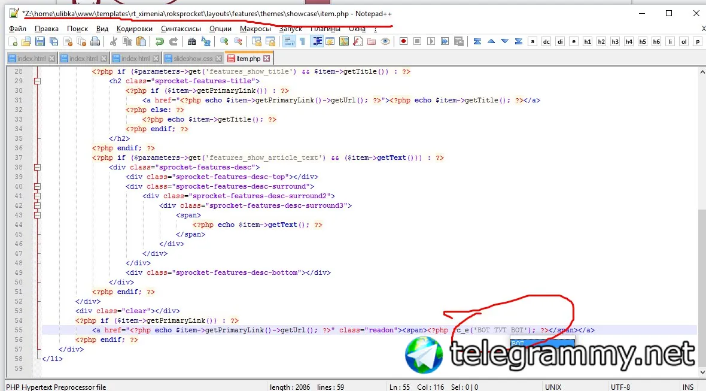Zoom in with the magnifier plus icon
This screenshot has height=391, width=706.
(x=224, y=41)
